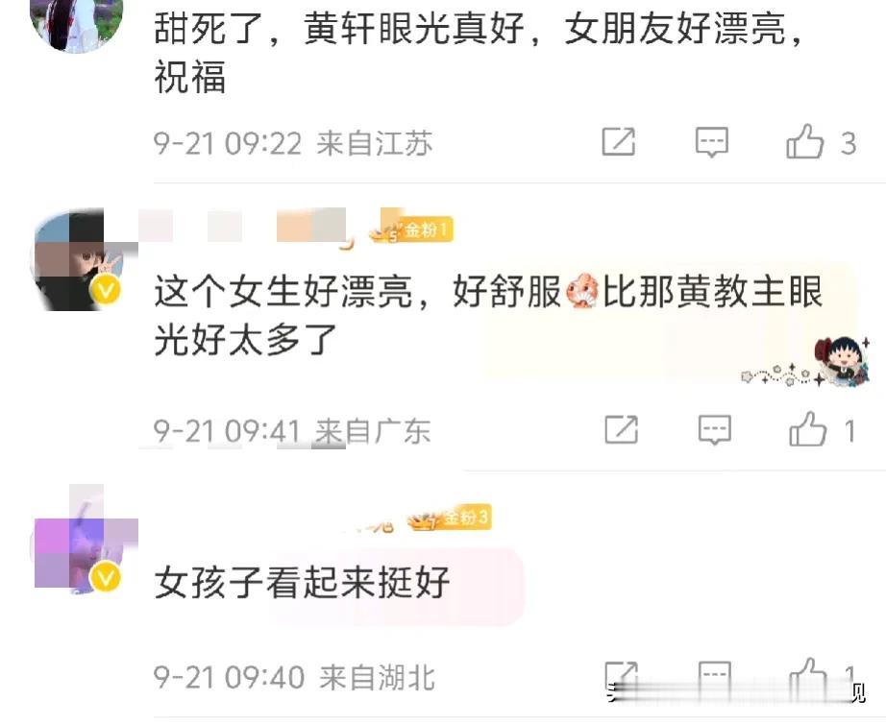886x724 pixels.
Task: Share the comment from 江苏
Action: point(618,142)
